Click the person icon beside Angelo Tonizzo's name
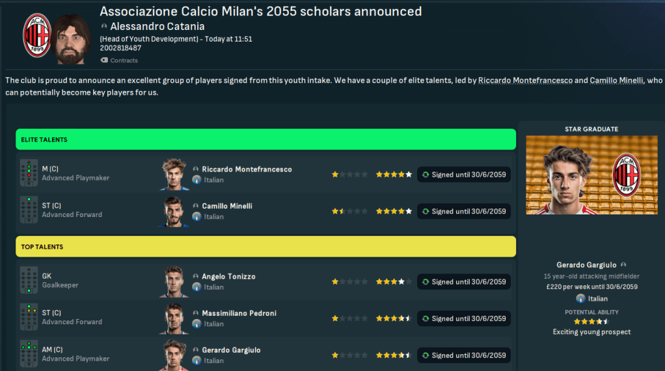The height and width of the screenshot is (371, 665). pos(197,277)
